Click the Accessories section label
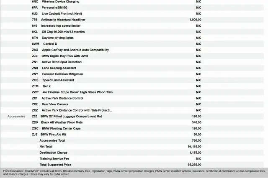The width and height of the screenshot is (268, 178). pos(16,116)
